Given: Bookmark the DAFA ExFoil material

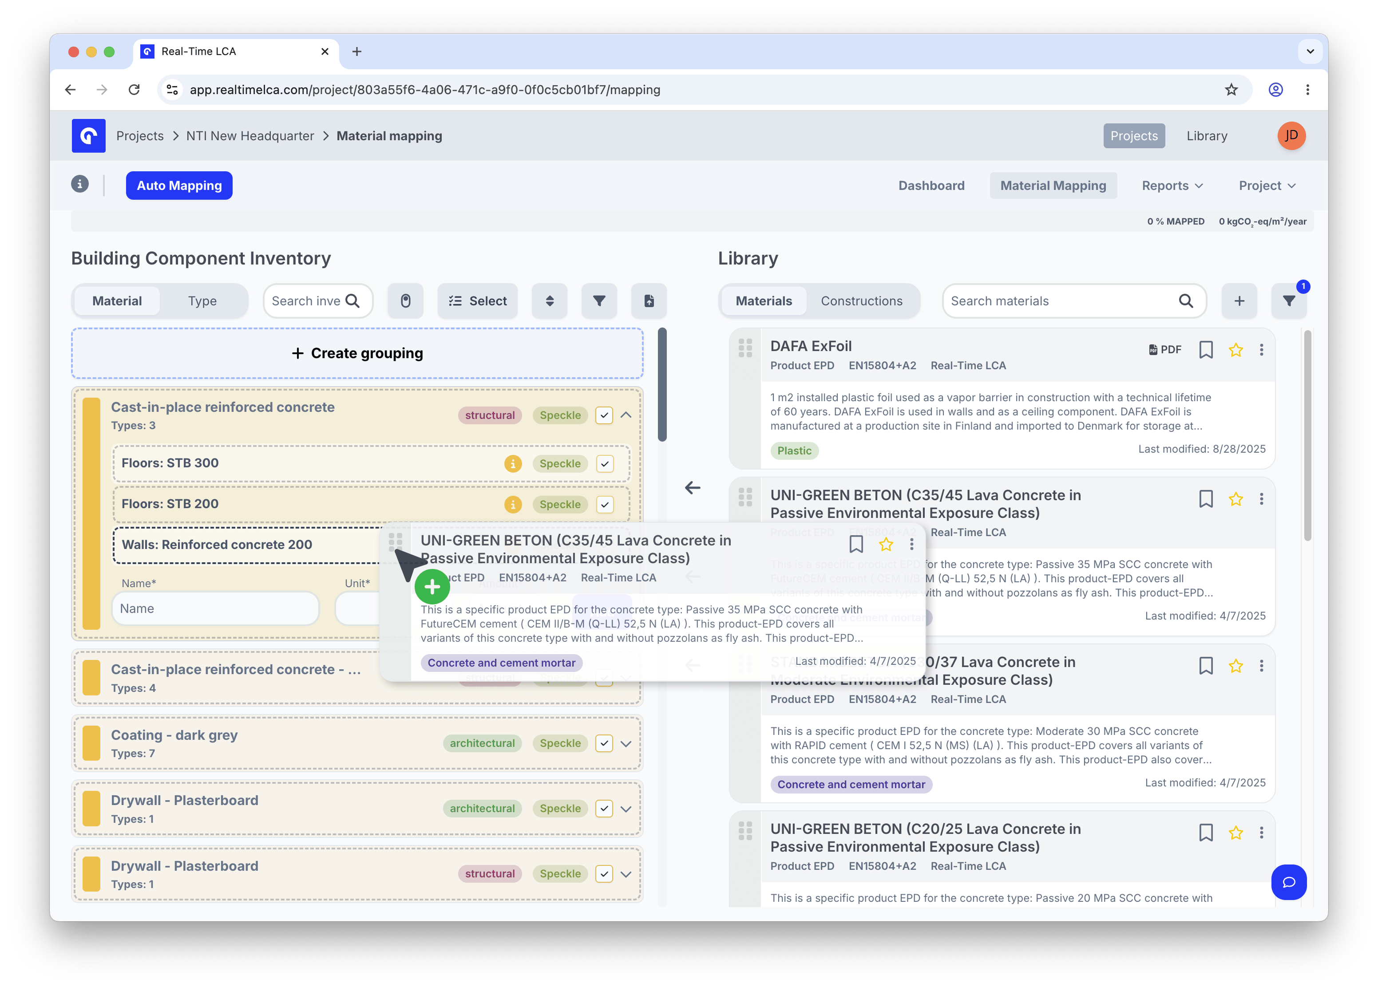Looking at the screenshot, I should pyautogui.click(x=1206, y=350).
